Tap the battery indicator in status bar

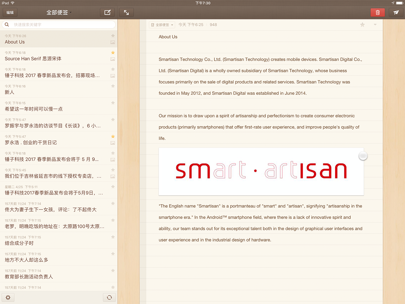(x=400, y=3)
